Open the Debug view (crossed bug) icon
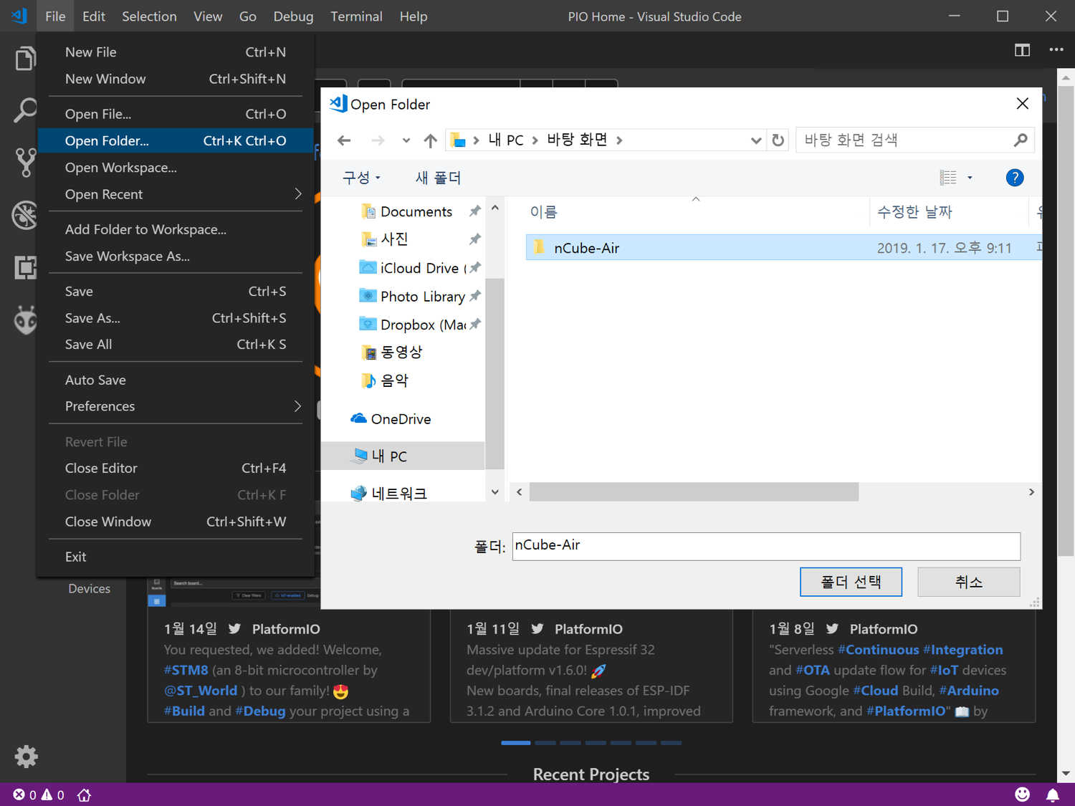Screen dimensions: 1075x806 [25, 215]
